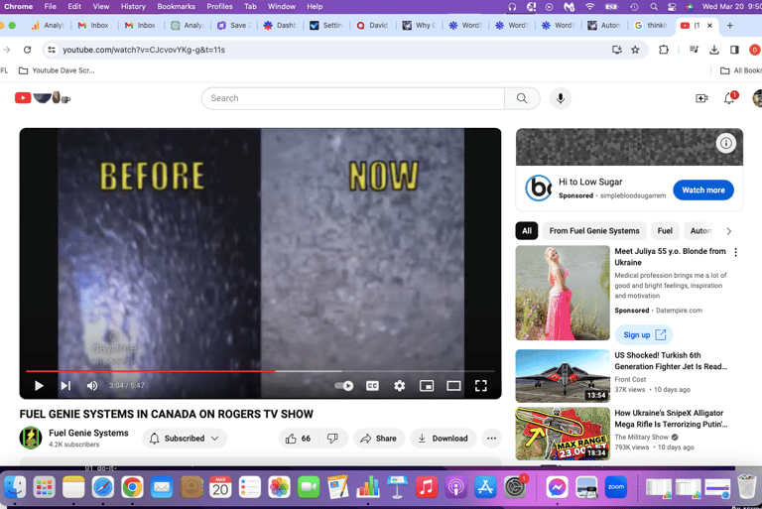Open the Bookmarks menu
The height and width of the screenshot is (509, 762).
pyautogui.click(x=176, y=6)
